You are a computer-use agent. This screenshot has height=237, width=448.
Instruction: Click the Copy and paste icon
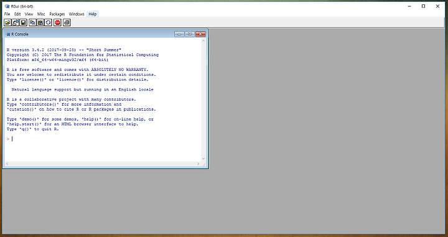[49, 22]
